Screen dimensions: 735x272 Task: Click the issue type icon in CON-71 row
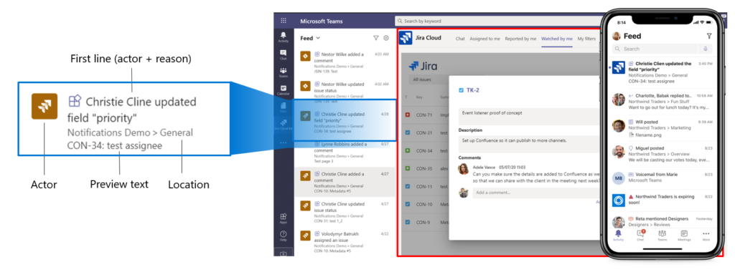408,115
